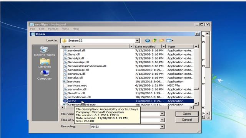
Task: Select the services.msc file name
Action: coord(78,85)
